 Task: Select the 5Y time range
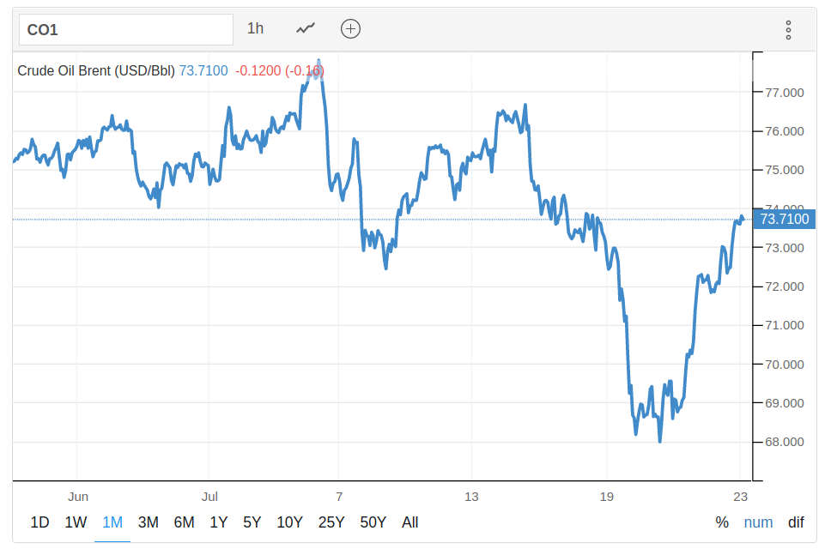point(252,522)
